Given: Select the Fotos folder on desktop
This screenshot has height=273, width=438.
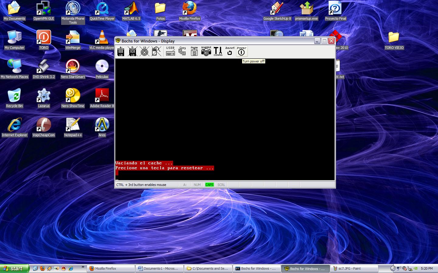Looking at the screenshot, I should (x=160, y=11).
